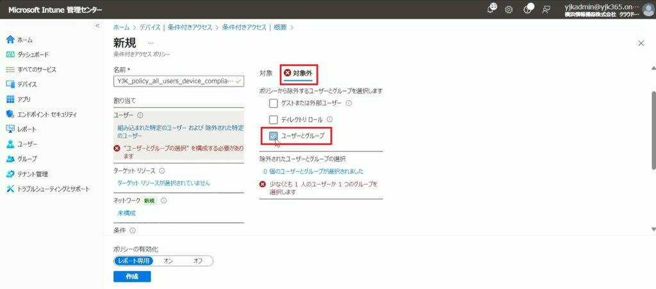Click the デバイス devices icon
Viewport: 656px width, 289px height.
point(10,85)
